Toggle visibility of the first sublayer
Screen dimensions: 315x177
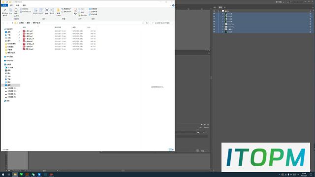click(x=214, y=14)
